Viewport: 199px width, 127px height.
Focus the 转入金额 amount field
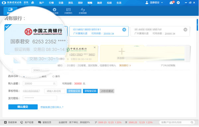(x=40, y=84)
